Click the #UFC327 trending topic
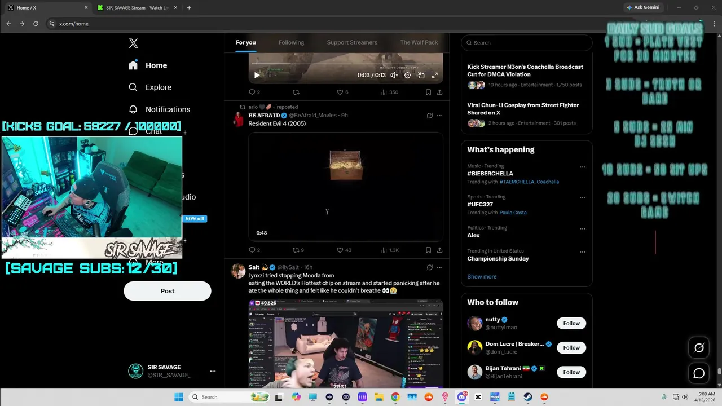This screenshot has width=722, height=406. [x=480, y=205]
